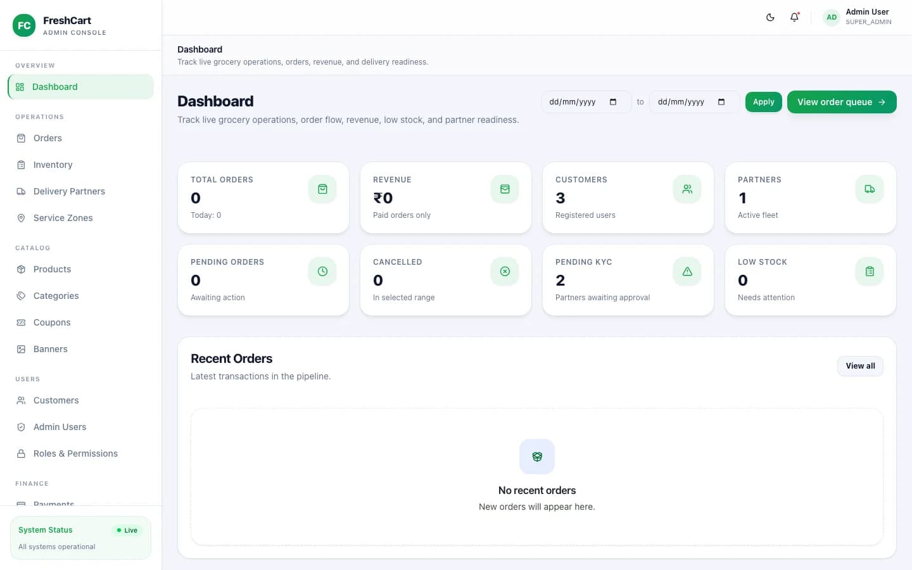Click the Dashboard grid icon in sidebar

pyautogui.click(x=20, y=87)
